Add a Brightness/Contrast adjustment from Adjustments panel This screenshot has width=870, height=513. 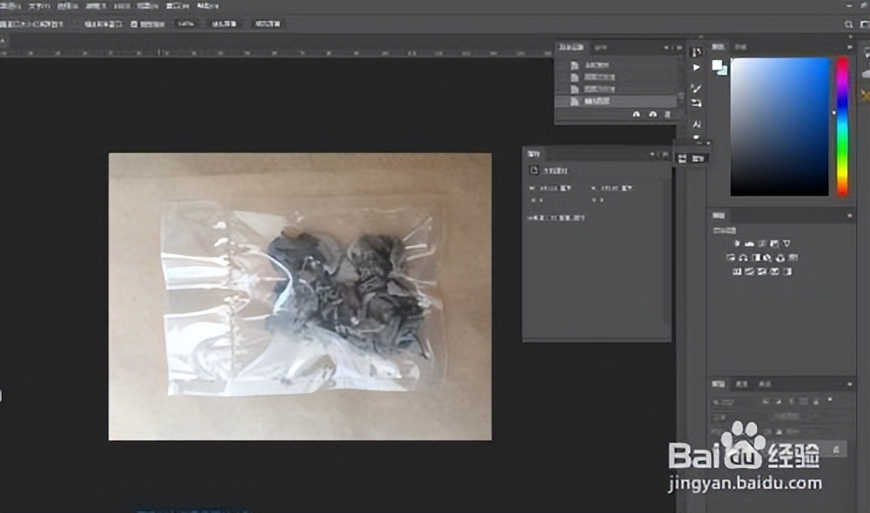click(x=738, y=243)
